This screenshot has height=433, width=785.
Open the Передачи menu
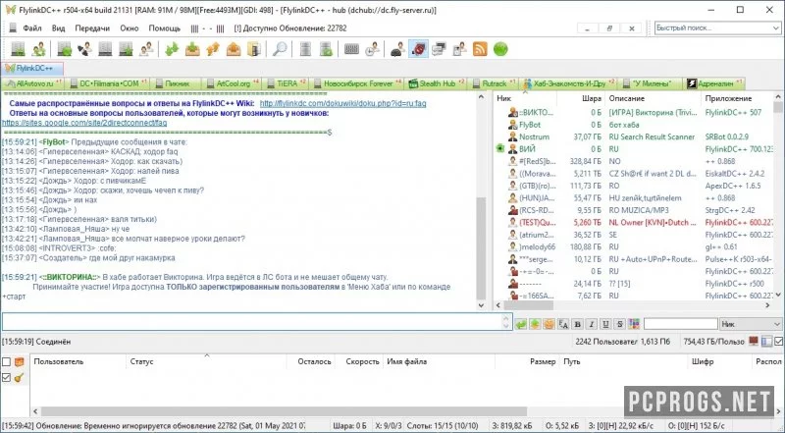coord(92,28)
